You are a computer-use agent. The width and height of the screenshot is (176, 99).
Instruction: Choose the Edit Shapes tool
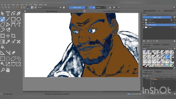(13, 13)
